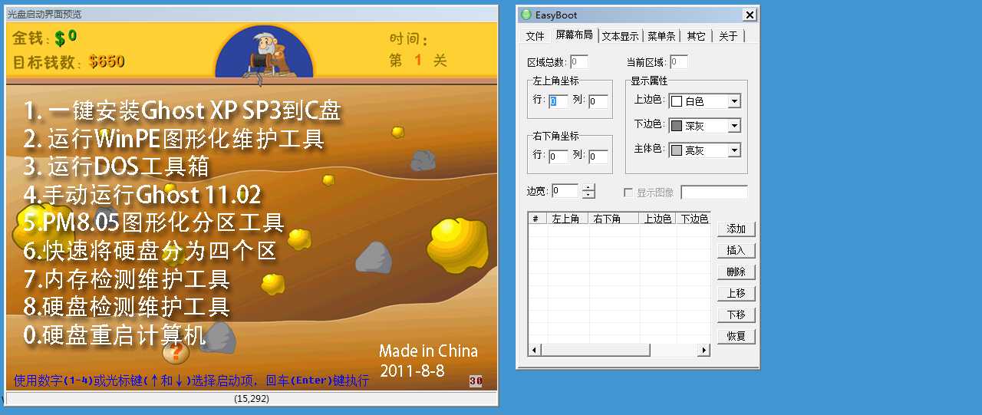
Task: Click the 删除 button
Action: (x=736, y=272)
